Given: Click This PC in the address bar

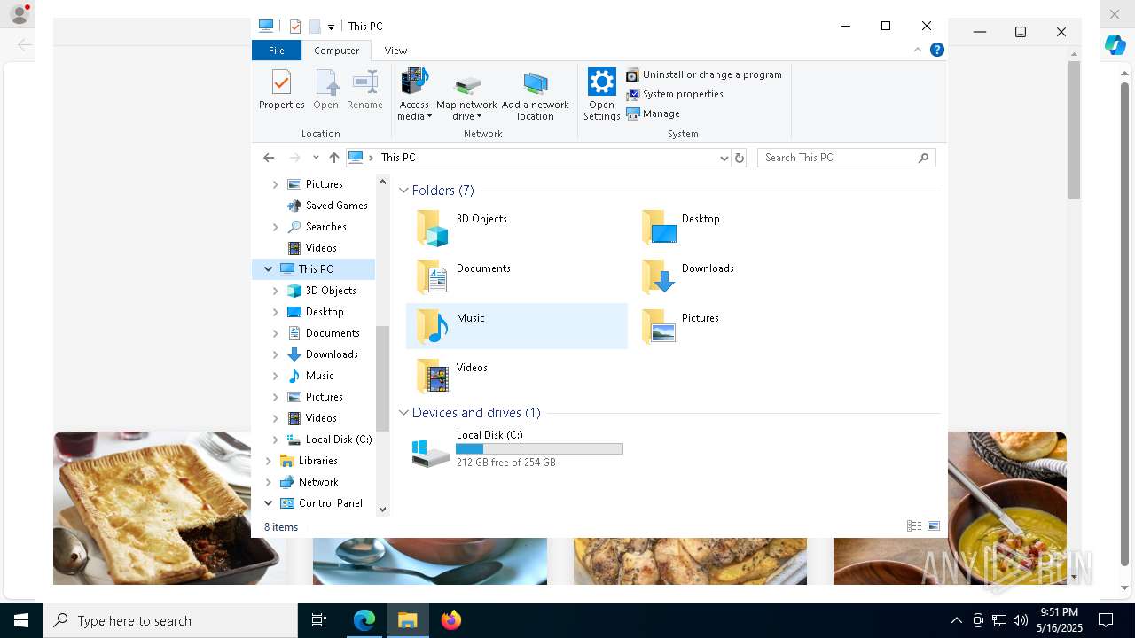Looking at the screenshot, I should [398, 158].
